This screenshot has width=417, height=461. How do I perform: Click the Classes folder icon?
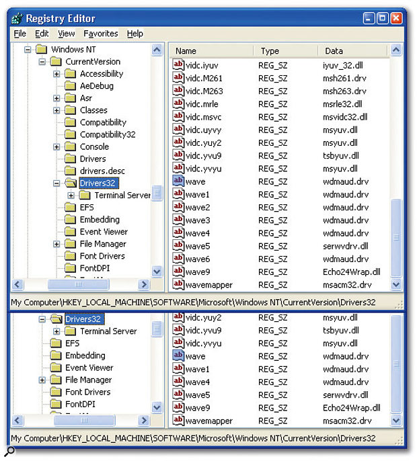click(x=71, y=110)
